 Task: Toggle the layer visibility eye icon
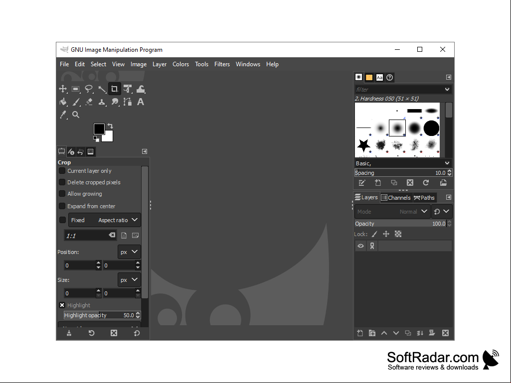360,246
